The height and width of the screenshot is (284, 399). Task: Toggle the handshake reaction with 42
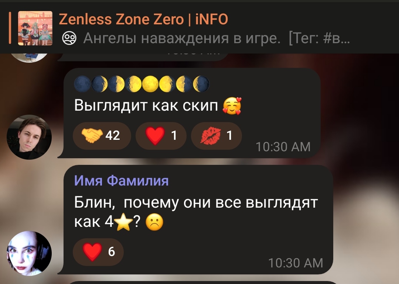(102, 136)
